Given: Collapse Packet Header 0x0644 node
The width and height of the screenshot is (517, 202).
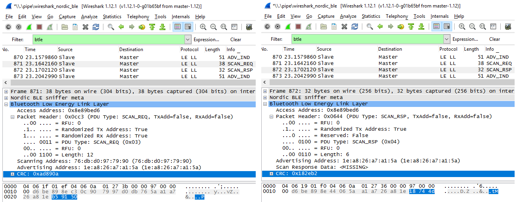Looking at the screenshot, I should 272,116.
